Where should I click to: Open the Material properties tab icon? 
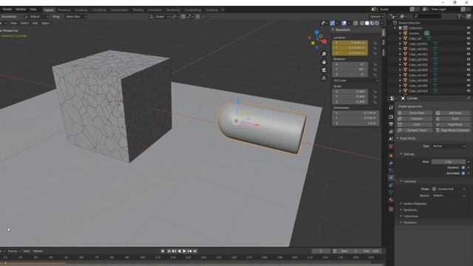[391, 200]
